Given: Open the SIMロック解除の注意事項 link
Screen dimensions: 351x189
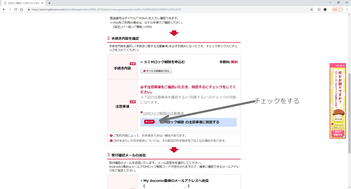Looking at the screenshot, I should tap(163, 113).
